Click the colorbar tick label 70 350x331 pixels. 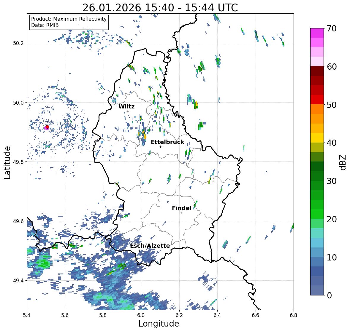(332, 28)
